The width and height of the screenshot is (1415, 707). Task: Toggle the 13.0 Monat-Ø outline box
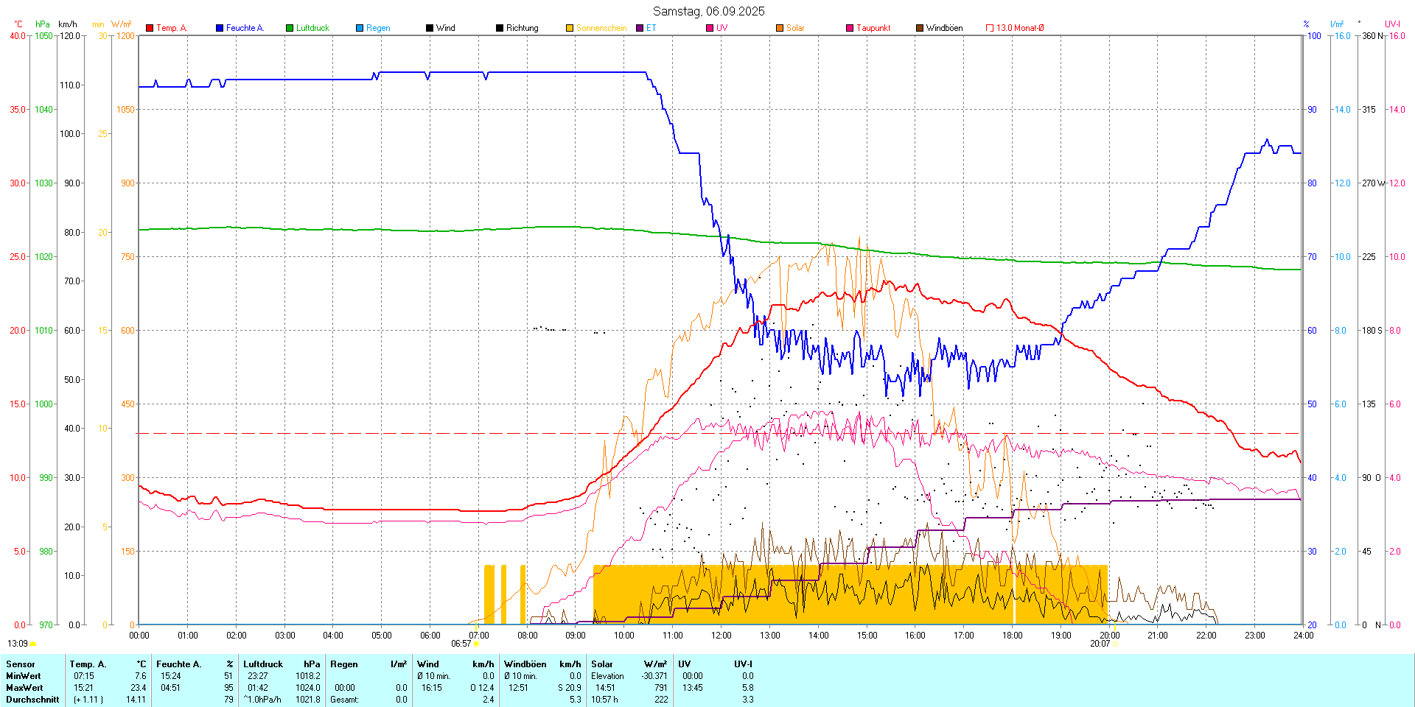[990, 28]
